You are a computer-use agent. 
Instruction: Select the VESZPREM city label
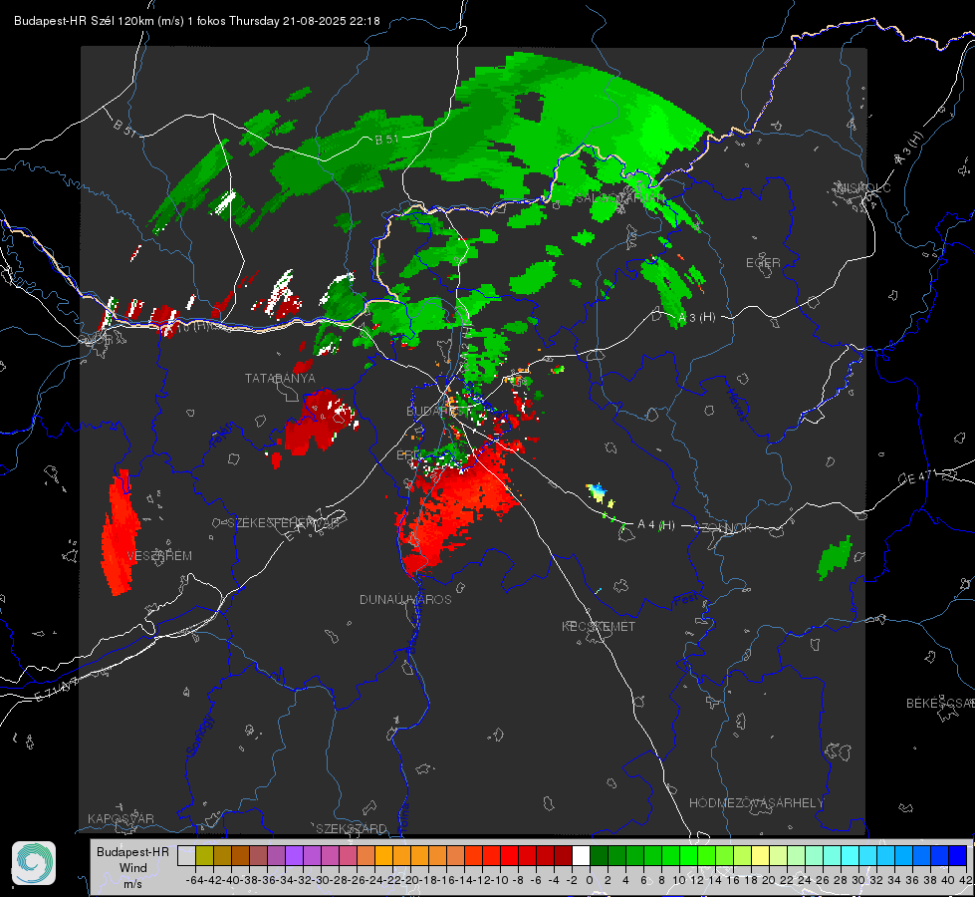point(159,556)
